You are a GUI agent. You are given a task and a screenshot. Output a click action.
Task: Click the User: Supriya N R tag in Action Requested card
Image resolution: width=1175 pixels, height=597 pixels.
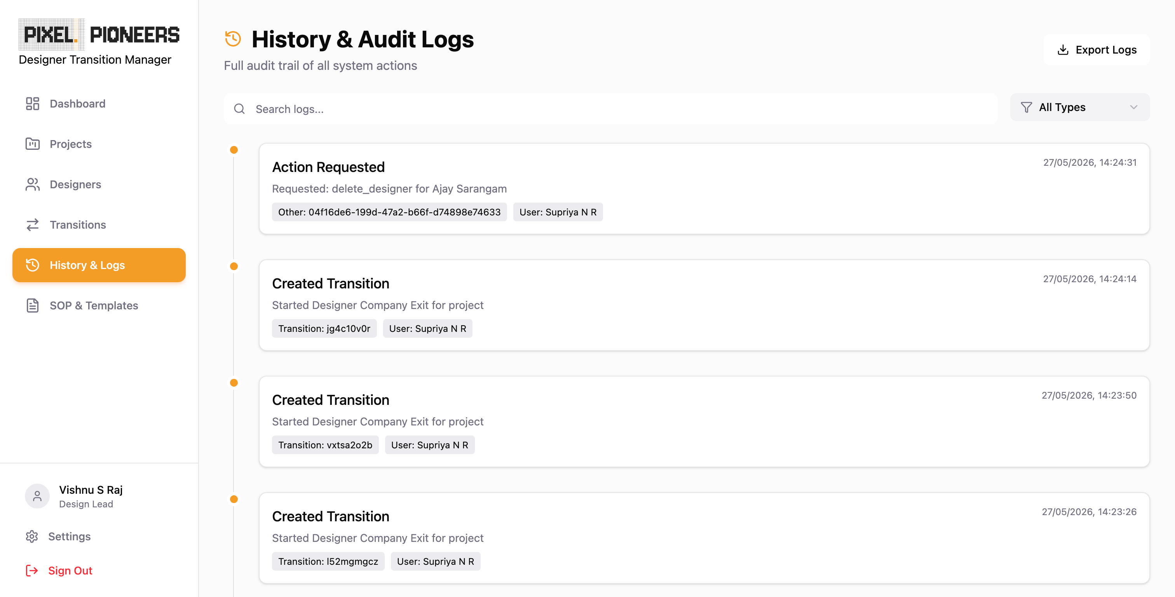pos(558,212)
